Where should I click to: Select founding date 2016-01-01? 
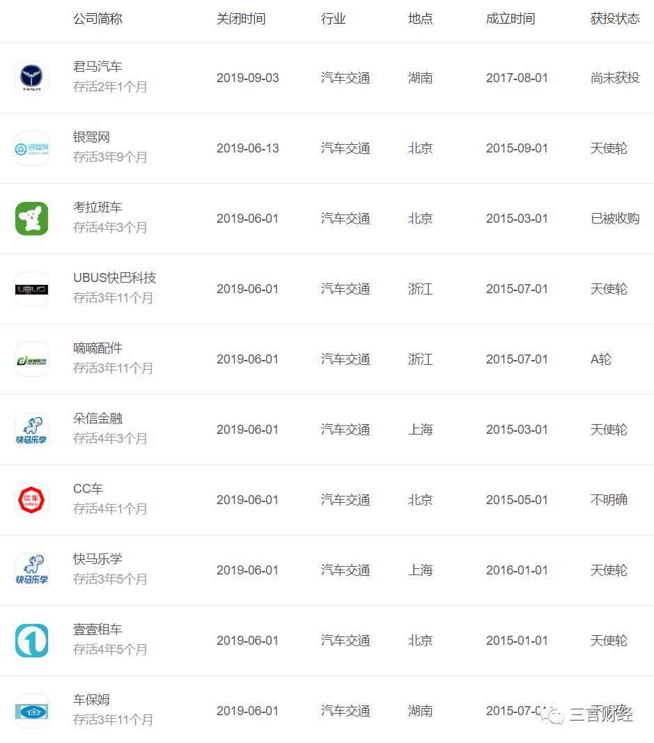coord(517,570)
